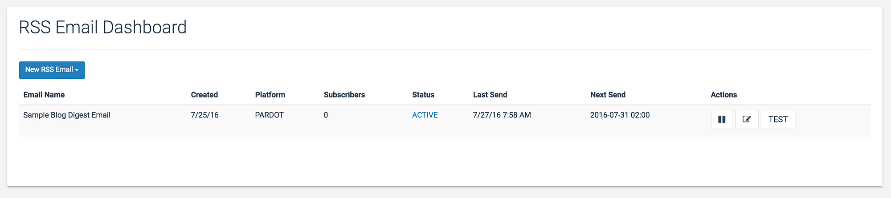Click the 7/25/16 created date

pyautogui.click(x=204, y=115)
